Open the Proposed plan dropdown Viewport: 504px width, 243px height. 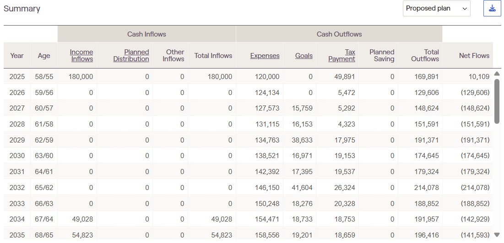(436, 9)
